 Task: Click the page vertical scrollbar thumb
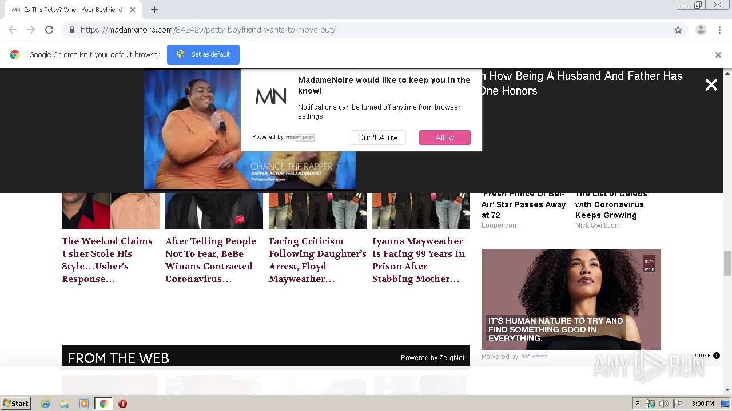tap(727, 263)
